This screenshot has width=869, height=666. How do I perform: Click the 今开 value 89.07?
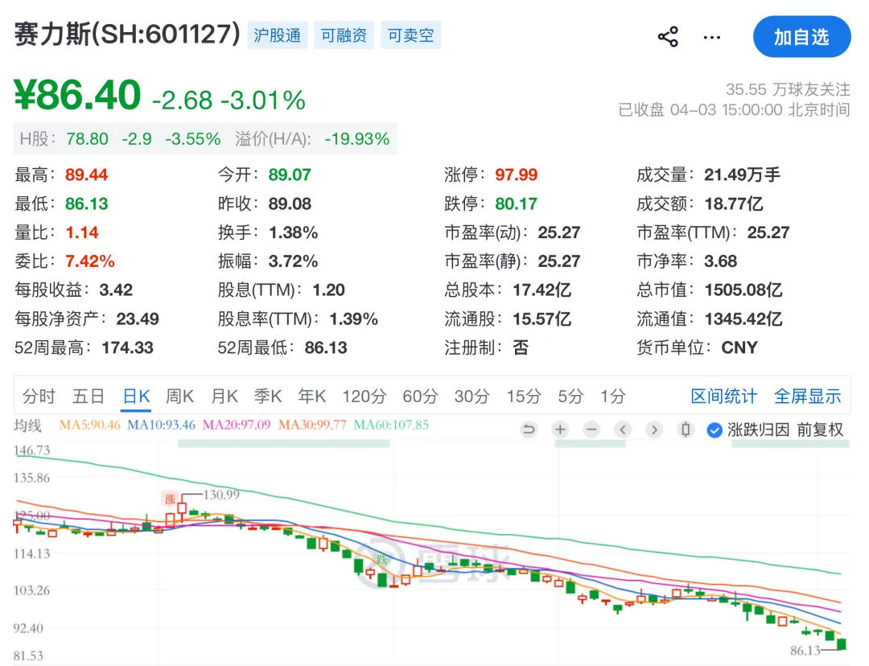[x=290, y=175]
